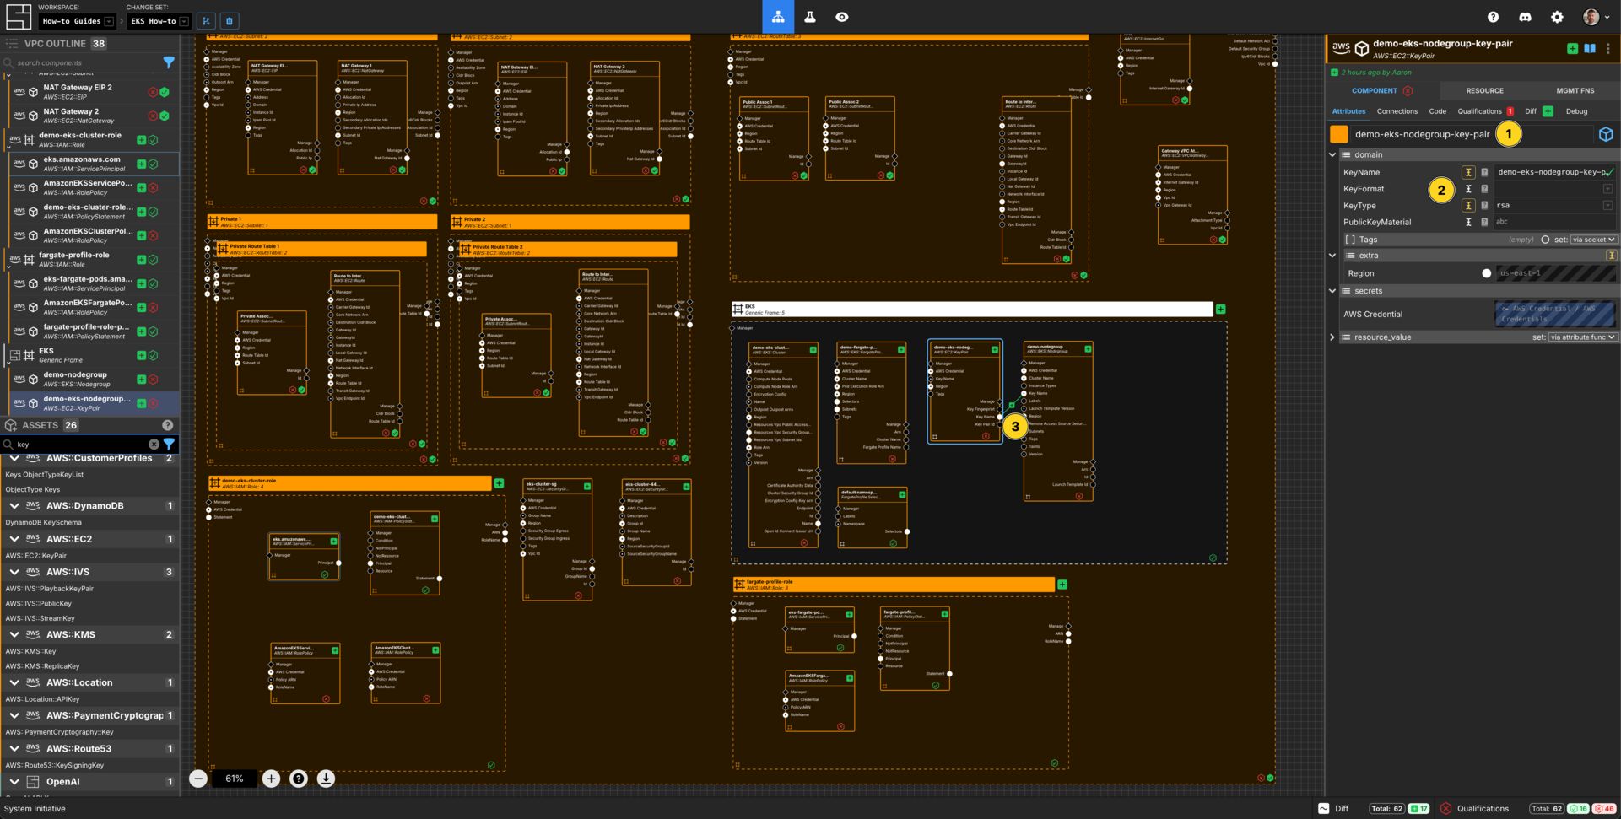Open the Discord link icon
The image size is (1621, 819).
pyautogui.click(x=1525, y=17)
